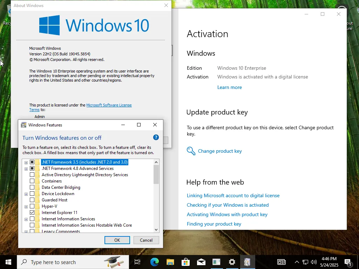Open the taskbar clock and calendar
Image resolution: width=359 pixels, height=269 pixels.
329,262
